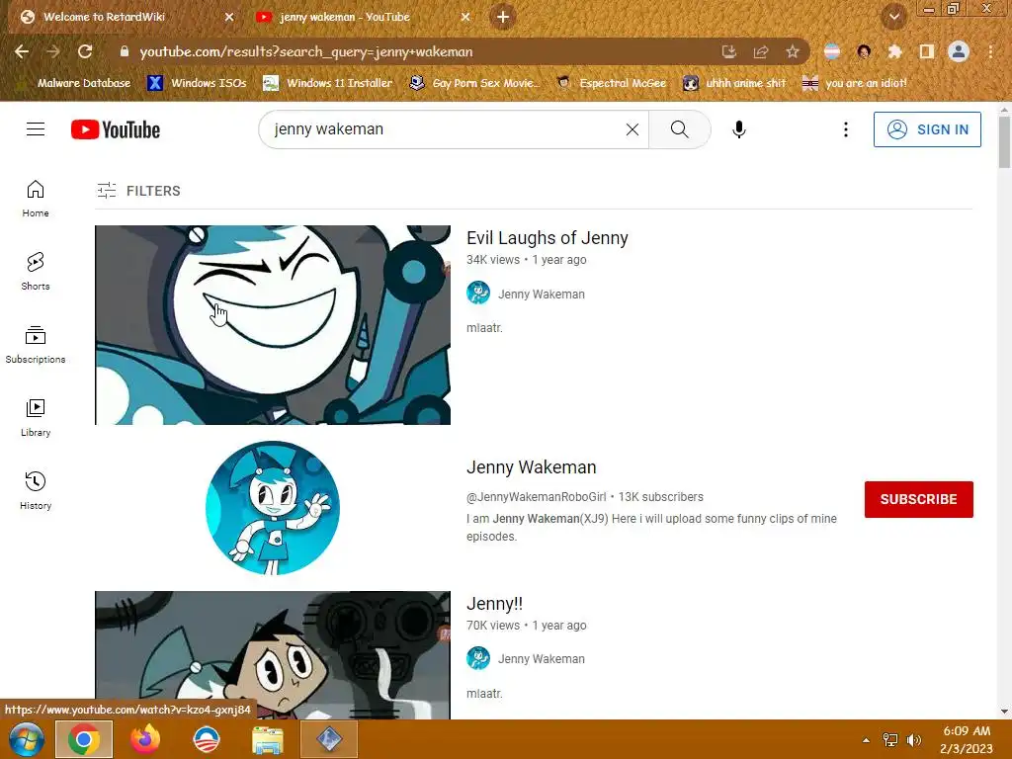
Task: Click the YouTube logo
Action: coord(116,129)
